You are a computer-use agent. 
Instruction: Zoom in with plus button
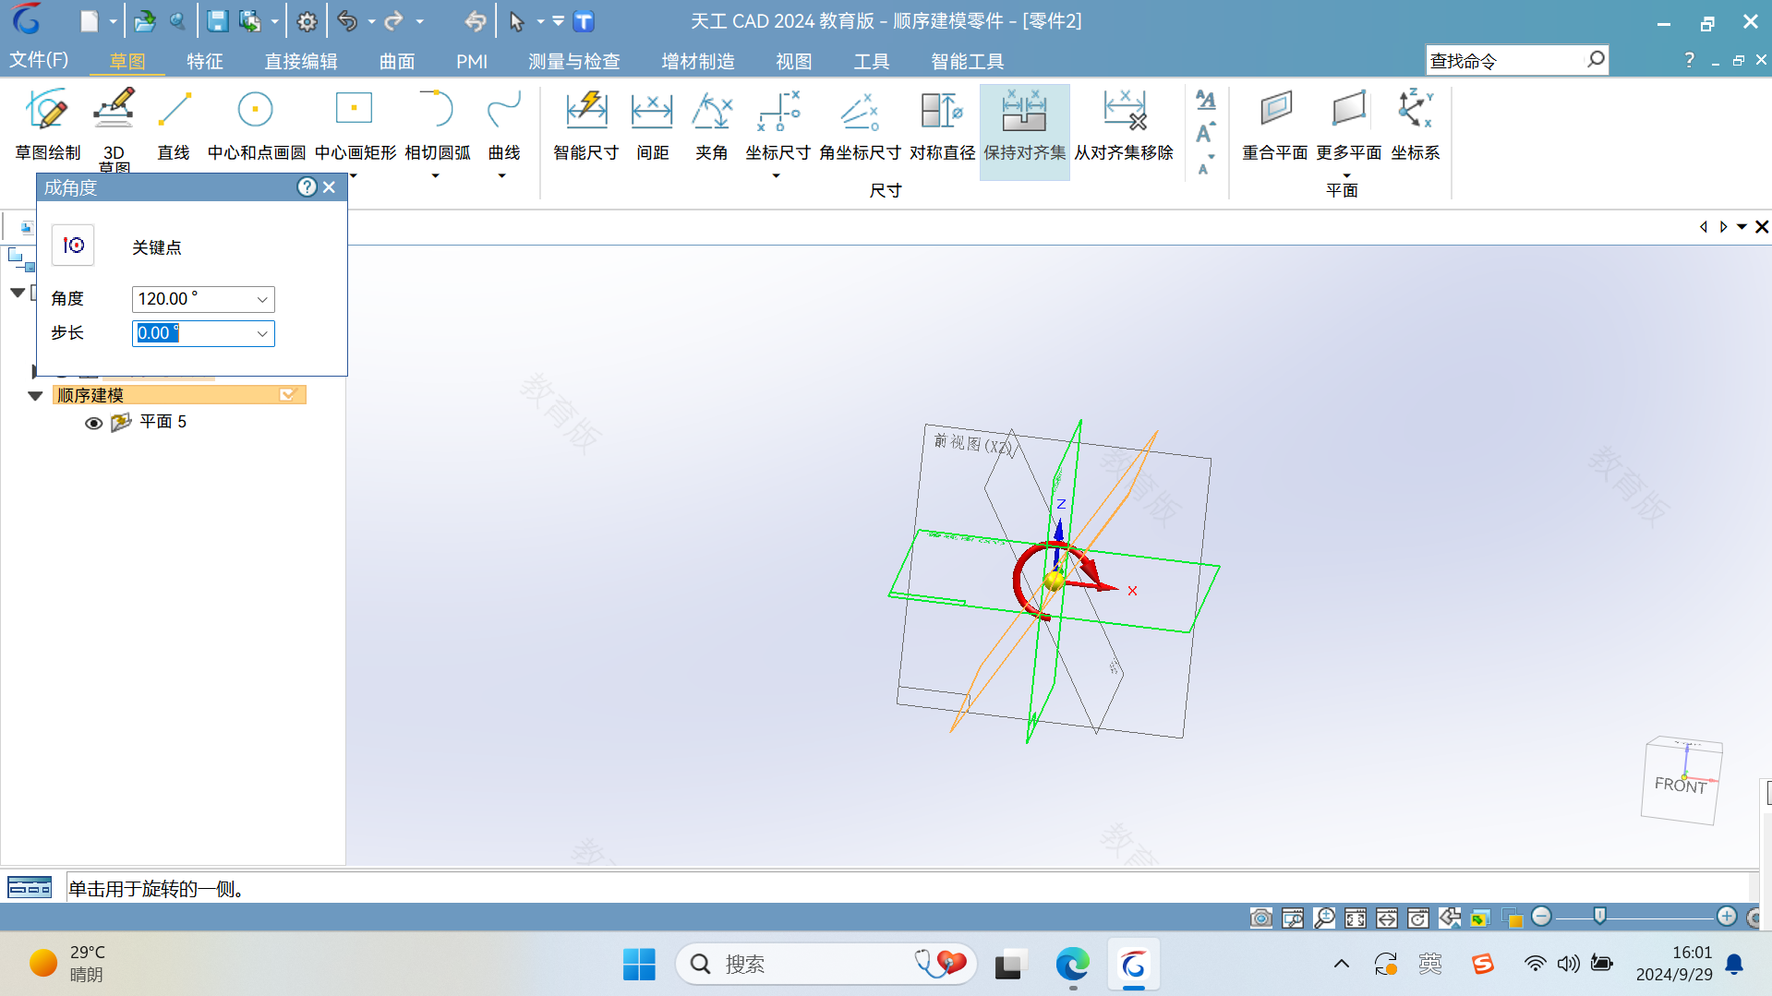(x=1727, y=916)
